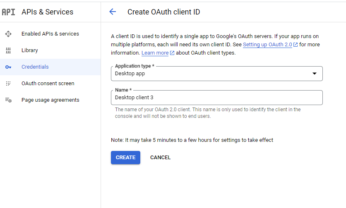Select Credentials in the sidebar
The image size is (346, 208).
[x=50, y=67]
